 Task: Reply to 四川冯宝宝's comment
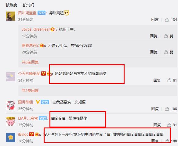pyautogui.click(x=155, y=20)
